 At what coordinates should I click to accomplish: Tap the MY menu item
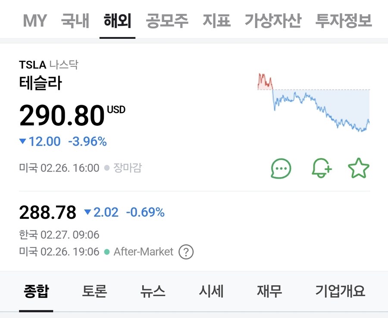pyautogui.click(x=34, y=19)
